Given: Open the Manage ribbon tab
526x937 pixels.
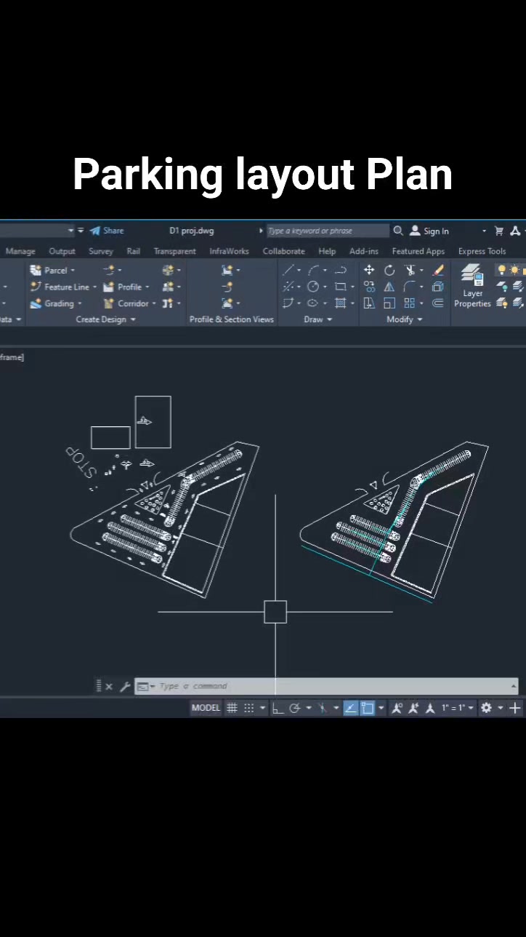Looking at the screenshot, I should (x=20, y=251).
